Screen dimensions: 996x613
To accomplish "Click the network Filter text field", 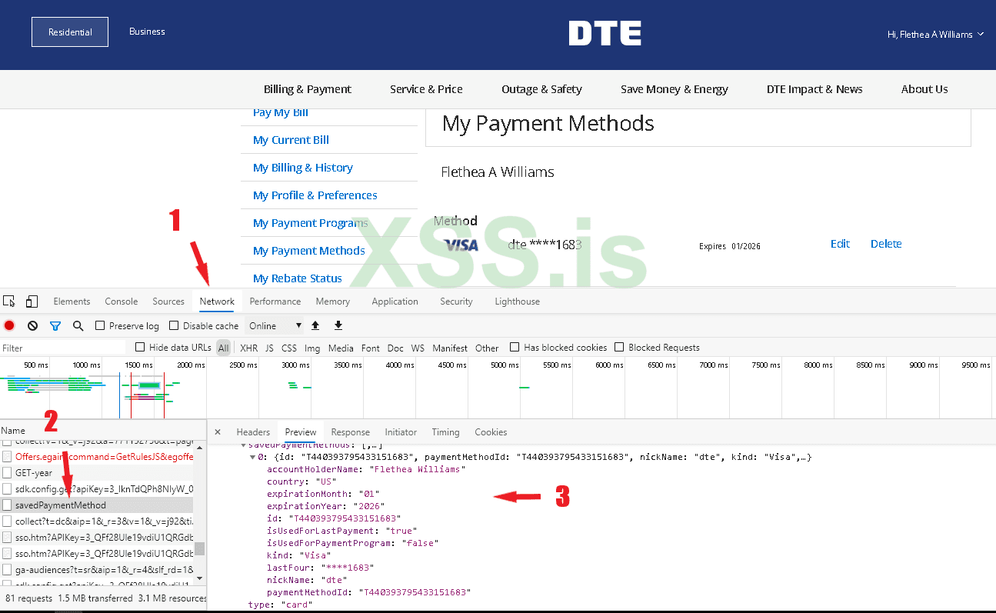I will pyautogui.click(x=63, y=348).
